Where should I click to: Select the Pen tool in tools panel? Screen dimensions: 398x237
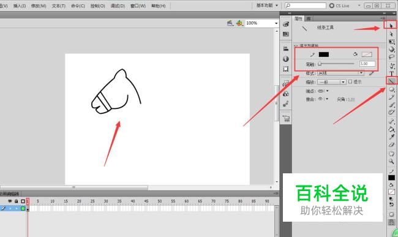coord(392,66)
